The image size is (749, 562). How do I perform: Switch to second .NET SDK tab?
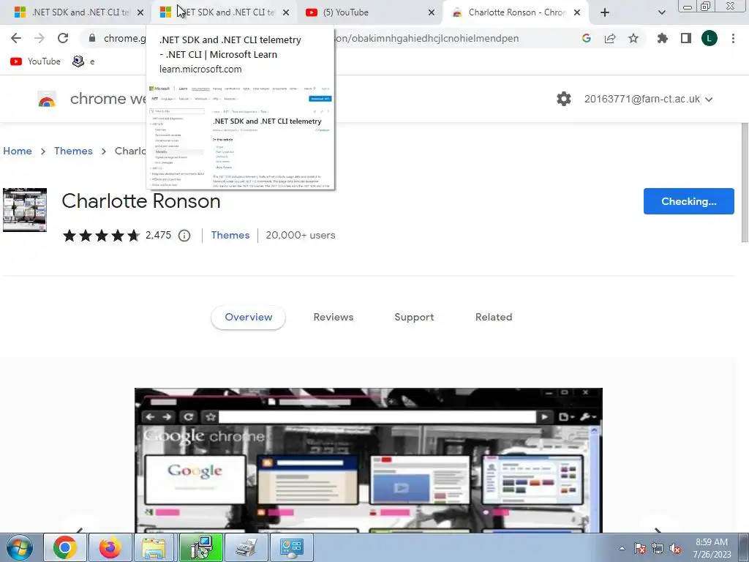[225, 12]
